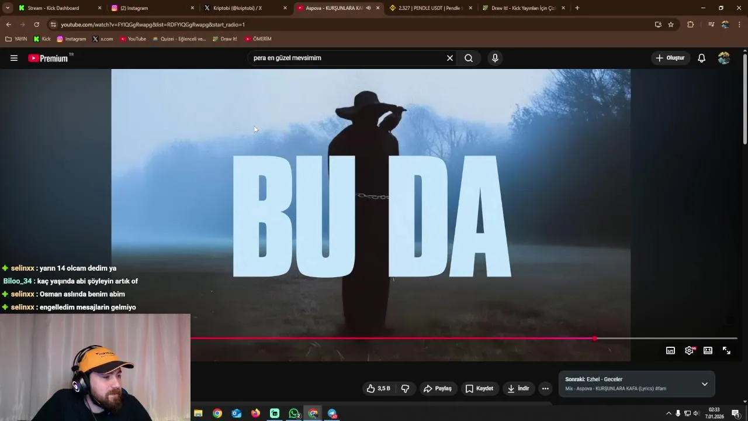Open YouTube notifications bell
Screen dimensions: 748x421
[x=701, y=58]
